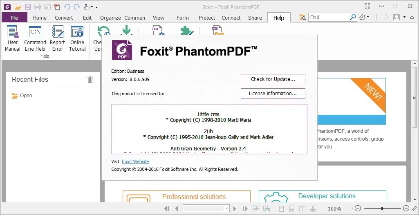Clear recent files with trash icon
419x215 pixels.
click(x=90, y=79)
